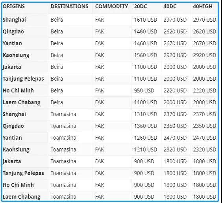Click the 40DC column header
The image size is (222, 203).
(170, 7)
